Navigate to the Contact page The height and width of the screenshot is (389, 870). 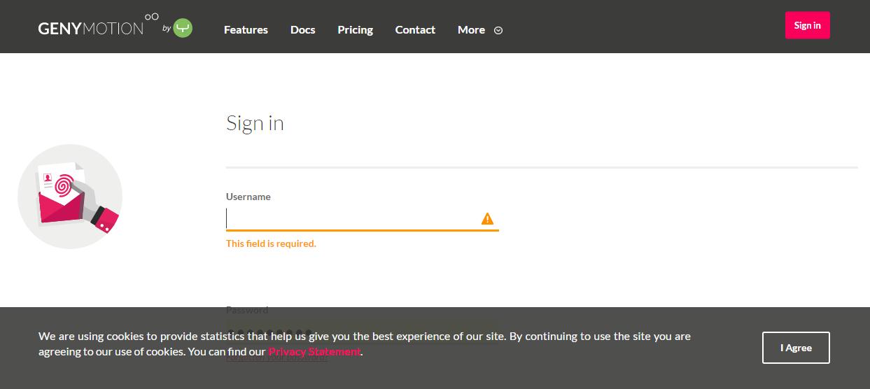415,29
